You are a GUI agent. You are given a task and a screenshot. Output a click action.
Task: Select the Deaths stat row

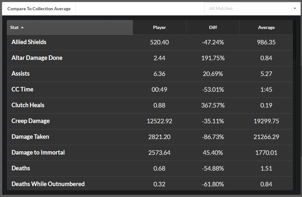point(150,169)
